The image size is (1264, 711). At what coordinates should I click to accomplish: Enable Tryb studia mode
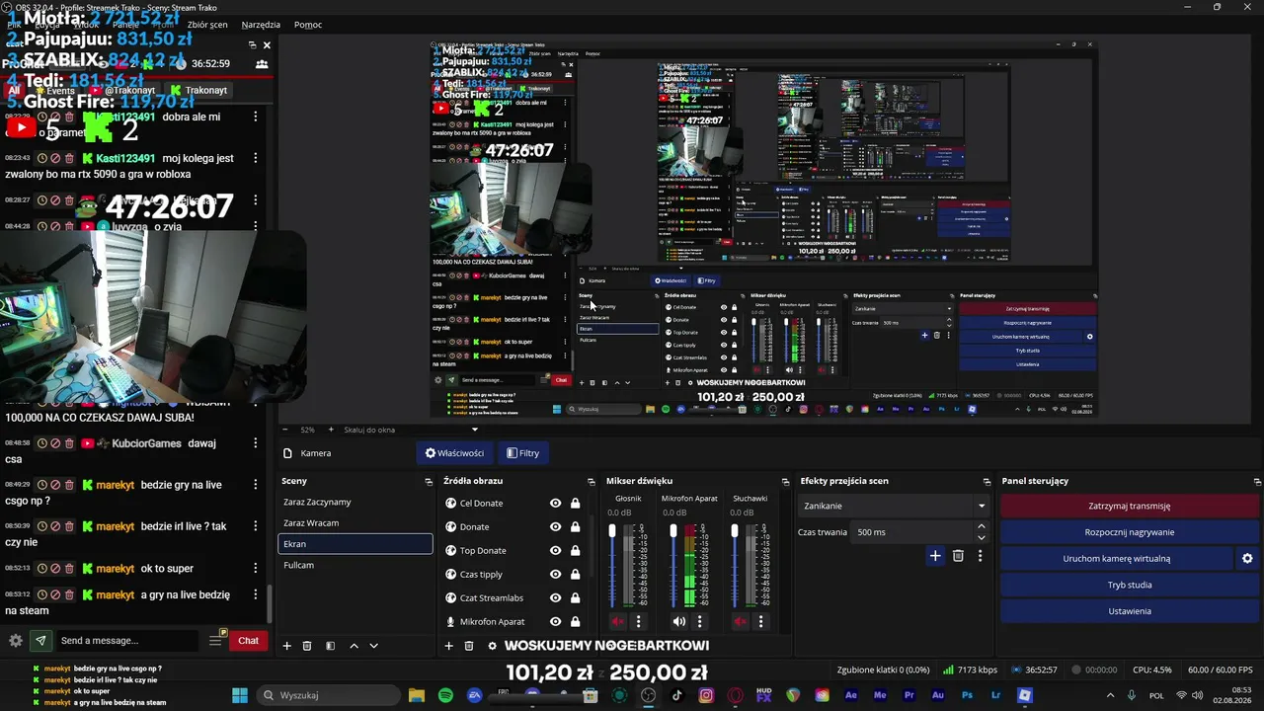pos(1130,585)
